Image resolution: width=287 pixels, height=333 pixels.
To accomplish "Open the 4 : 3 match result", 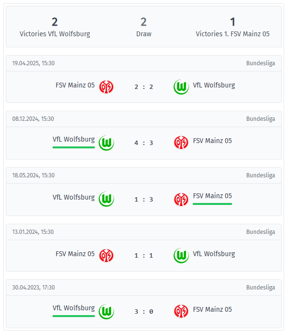I will pos(143,143).
